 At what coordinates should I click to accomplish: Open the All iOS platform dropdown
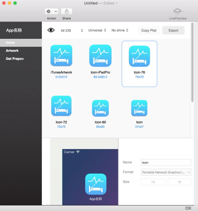[72, 30]
